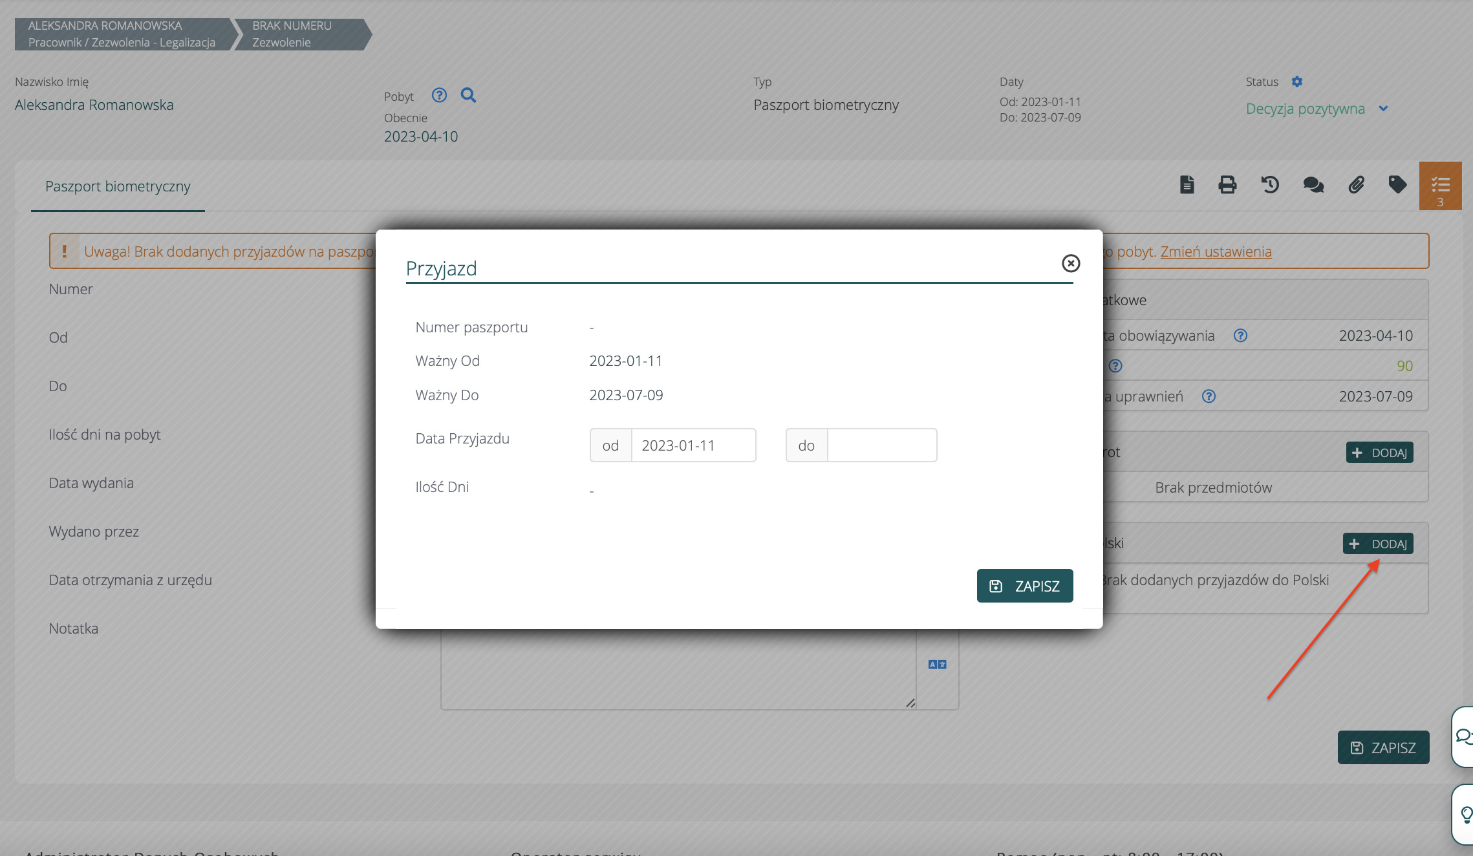This screenshot has height=856, width=1473.
Task: Click the Data Przyjazdu 'do' date field
Action: point(881,445)
